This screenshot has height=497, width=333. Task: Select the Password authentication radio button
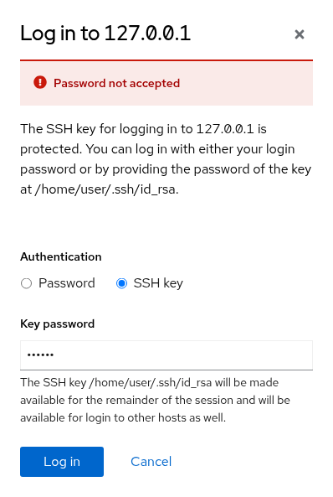(26, 283)
